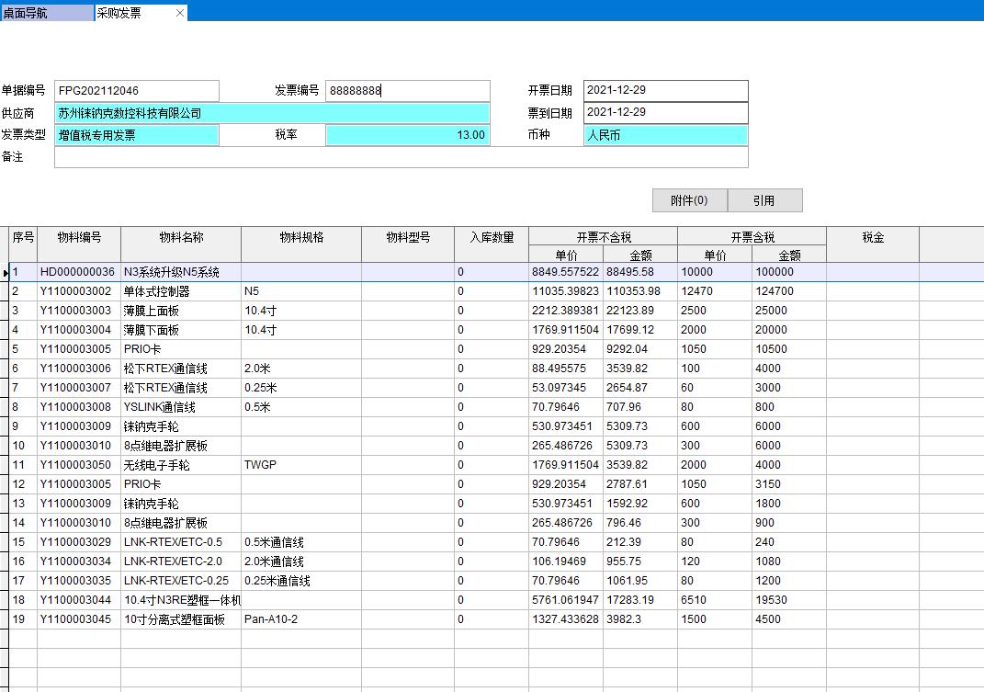This screenshot has width=984, height=692.
Task: Open the 发票类型 field 增值税专用发票
Action: [x=137, y=135]
